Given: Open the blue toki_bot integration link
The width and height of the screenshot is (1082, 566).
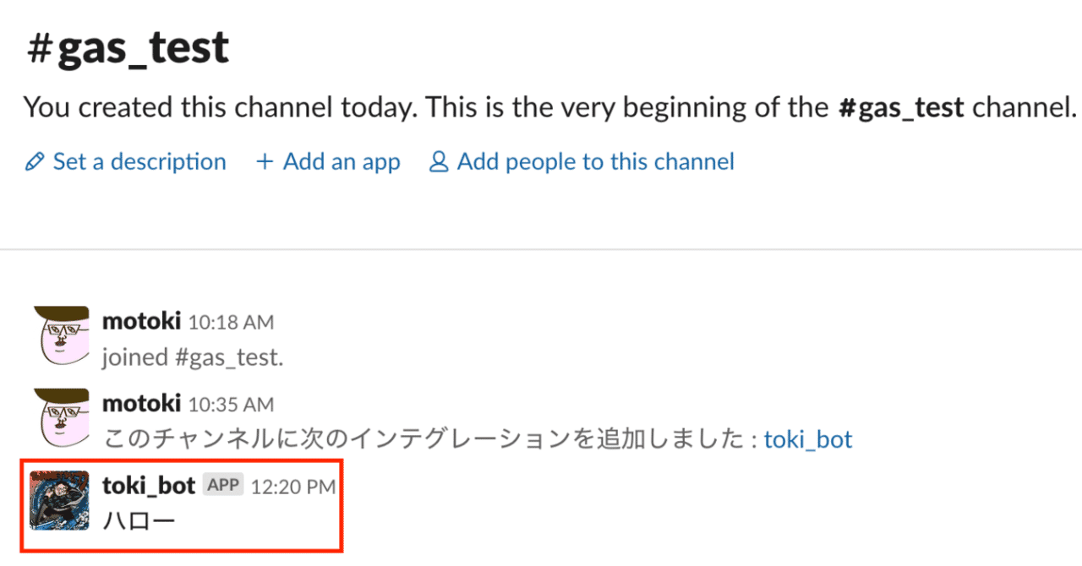Looking at the screenshot, I should [x=808, y=440].
